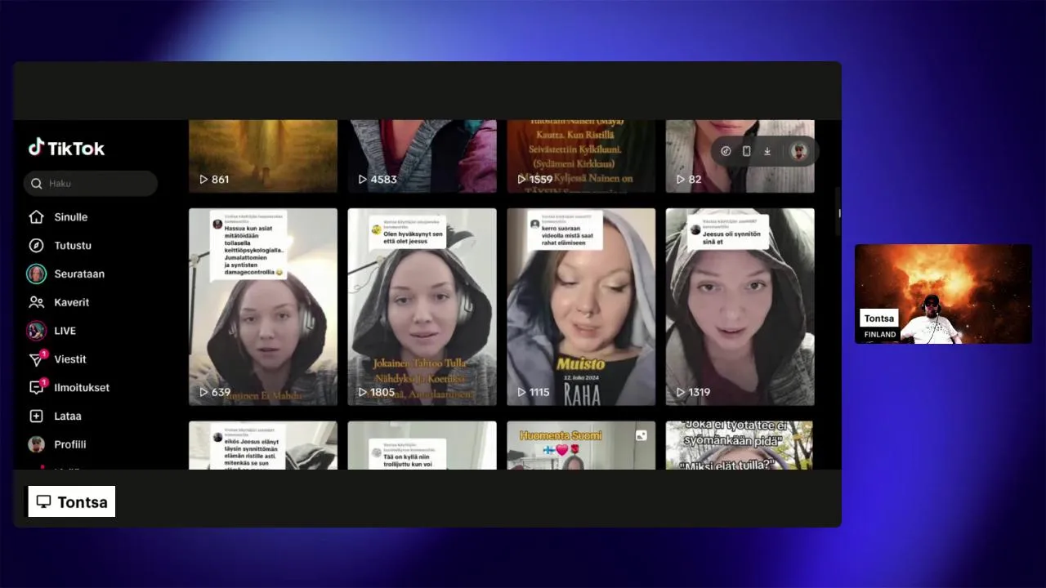Click the FINLAND tag on webcam
Image resolution: width=1046 pixels, height=588 pixels.
click(880, 335)
